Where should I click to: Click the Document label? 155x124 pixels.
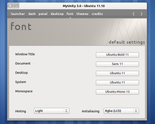(x=23, y=64)
